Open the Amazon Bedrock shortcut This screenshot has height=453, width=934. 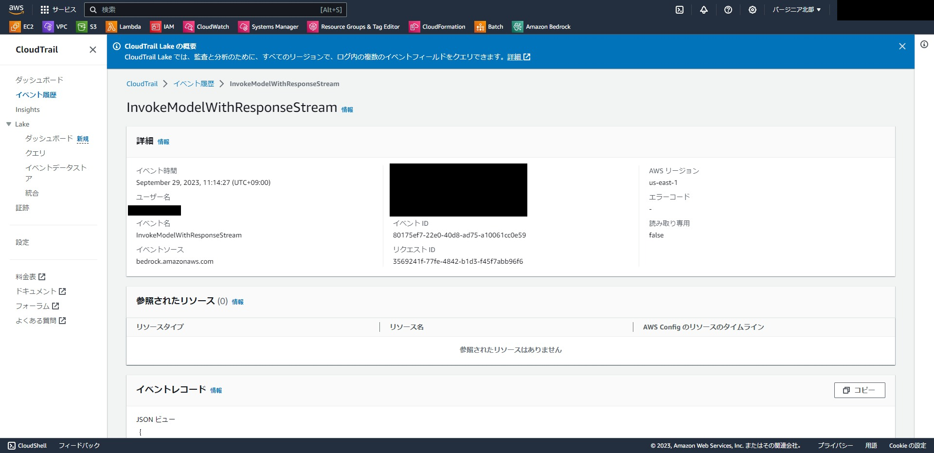click(x=541, y=27)
